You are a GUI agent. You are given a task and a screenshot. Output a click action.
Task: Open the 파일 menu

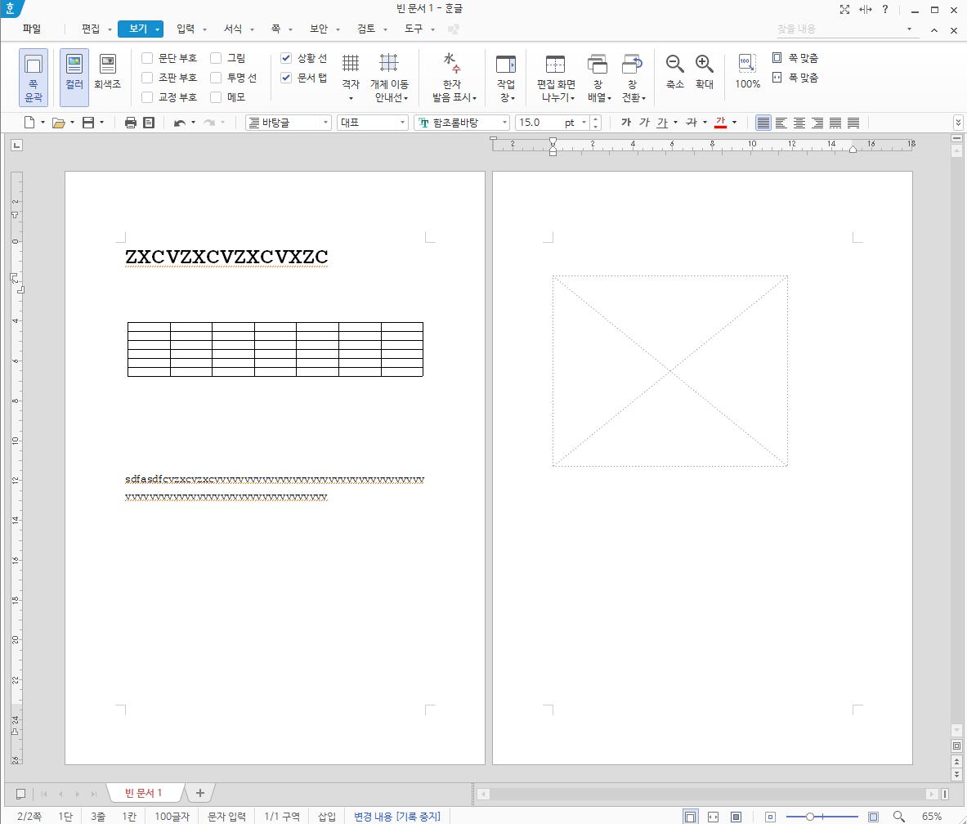coord(32,29)
